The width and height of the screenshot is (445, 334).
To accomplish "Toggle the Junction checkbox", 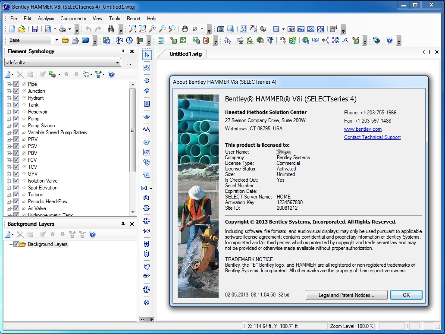I will pos(16,91).
